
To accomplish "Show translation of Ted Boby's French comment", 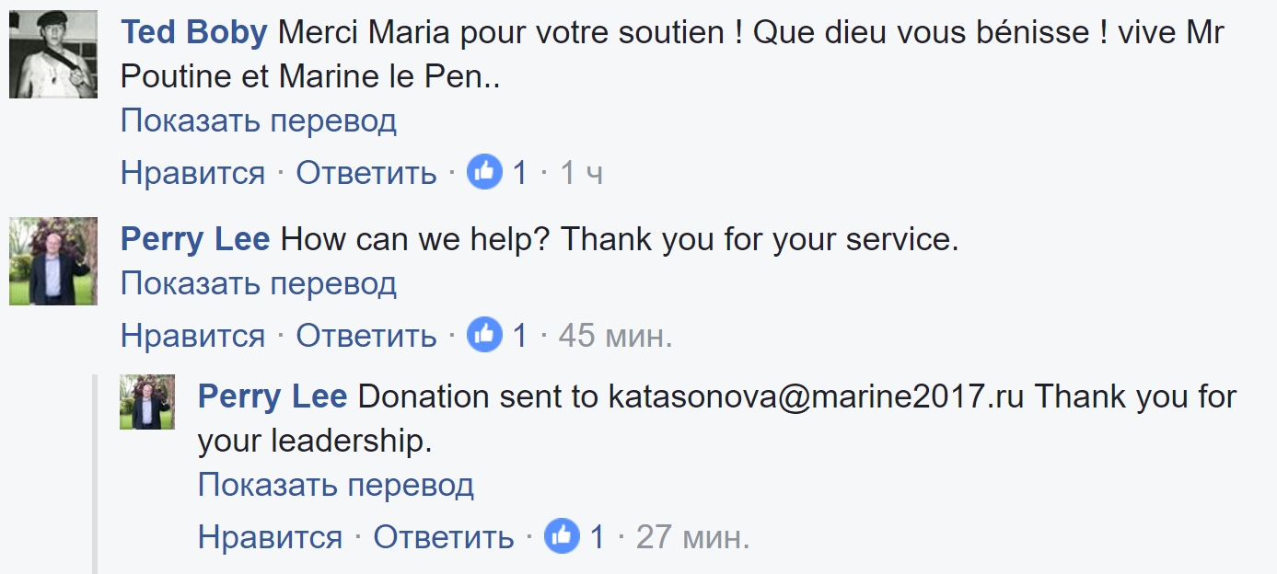I will tap(259, 121).
